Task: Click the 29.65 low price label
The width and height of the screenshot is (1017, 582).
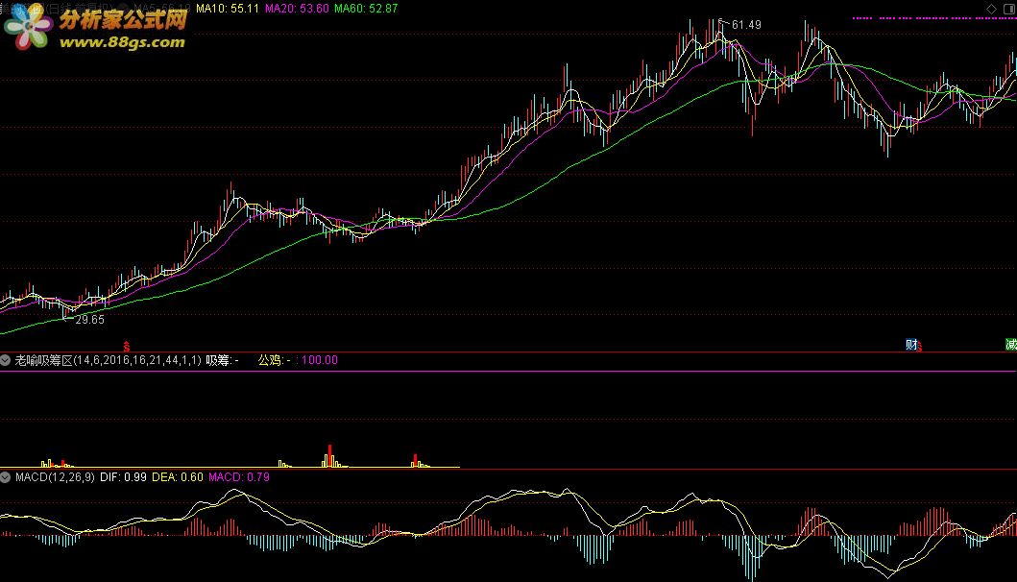Action: click(x=89, y=319)
